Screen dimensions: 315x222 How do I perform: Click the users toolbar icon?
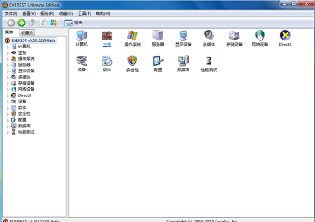pos(53,23)
